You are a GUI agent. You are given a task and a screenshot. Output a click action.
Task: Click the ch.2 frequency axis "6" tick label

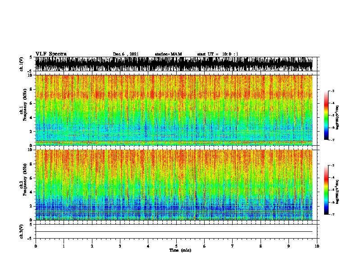click(32, 178)
